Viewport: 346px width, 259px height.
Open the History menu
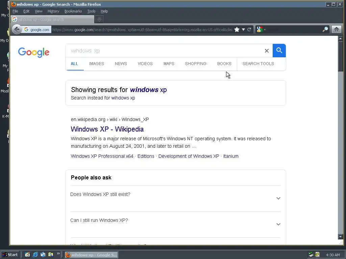53,11
